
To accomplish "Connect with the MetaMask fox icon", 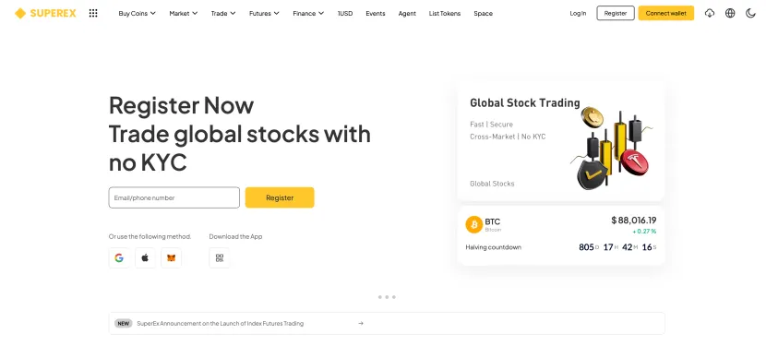I will coord(171,257).
